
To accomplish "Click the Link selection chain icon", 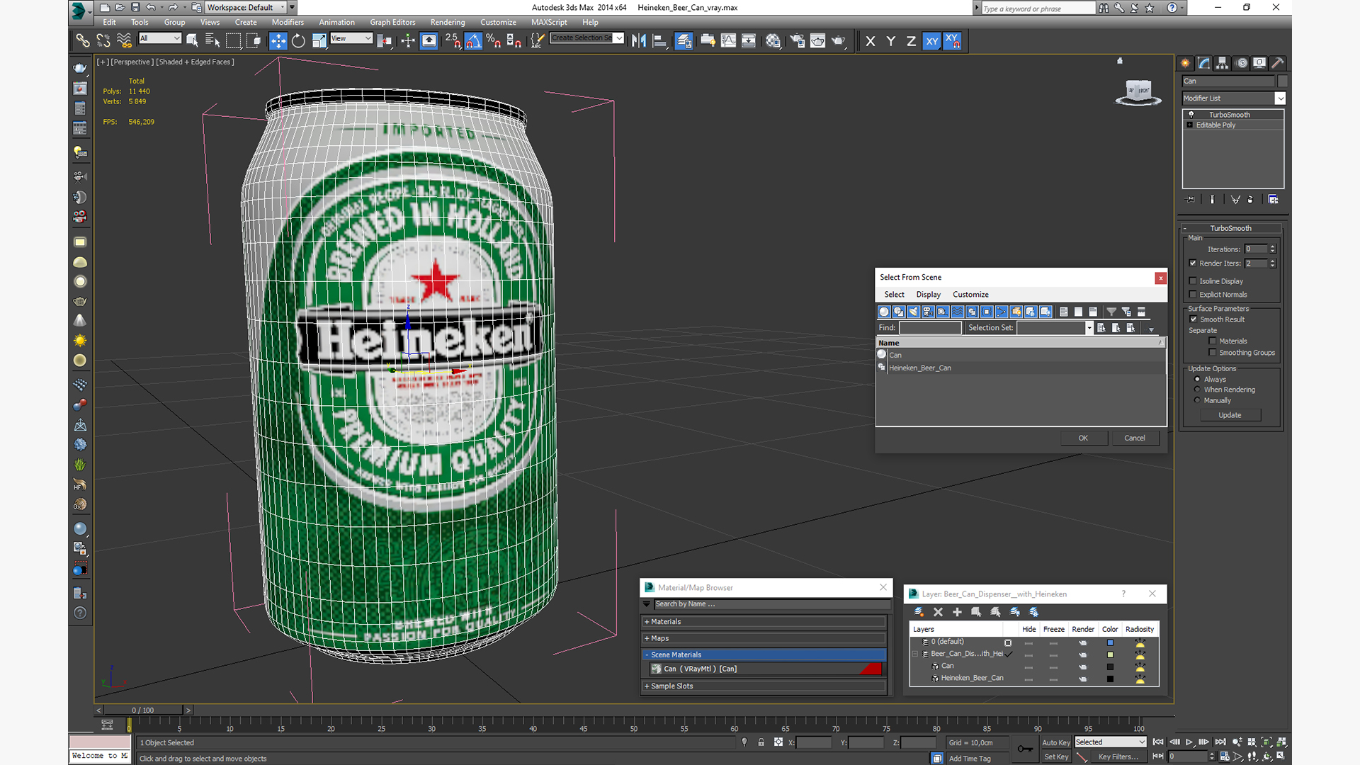I will pyautogui.click(x=82, y=41).
